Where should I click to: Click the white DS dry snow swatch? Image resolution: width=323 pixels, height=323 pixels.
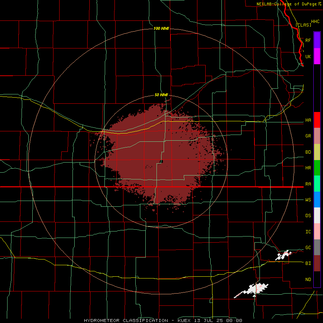(x=317, y=215)
